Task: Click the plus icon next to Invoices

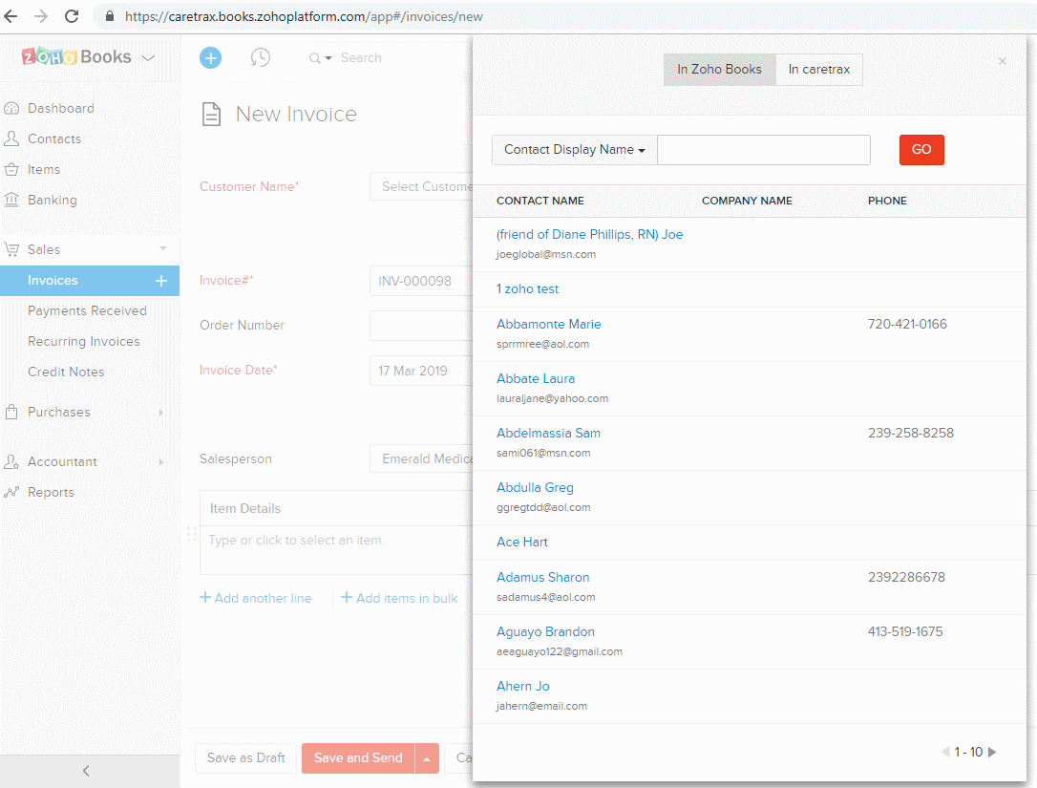Action: 161,281
